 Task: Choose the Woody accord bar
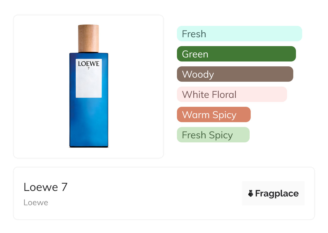[x=235, y=74]
